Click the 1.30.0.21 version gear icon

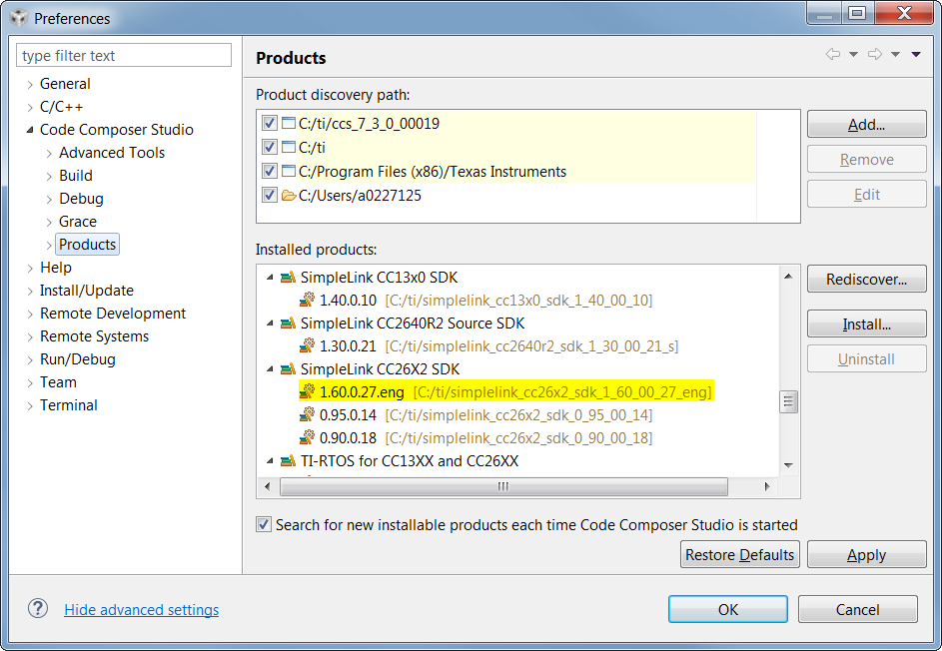click(307, 345)
